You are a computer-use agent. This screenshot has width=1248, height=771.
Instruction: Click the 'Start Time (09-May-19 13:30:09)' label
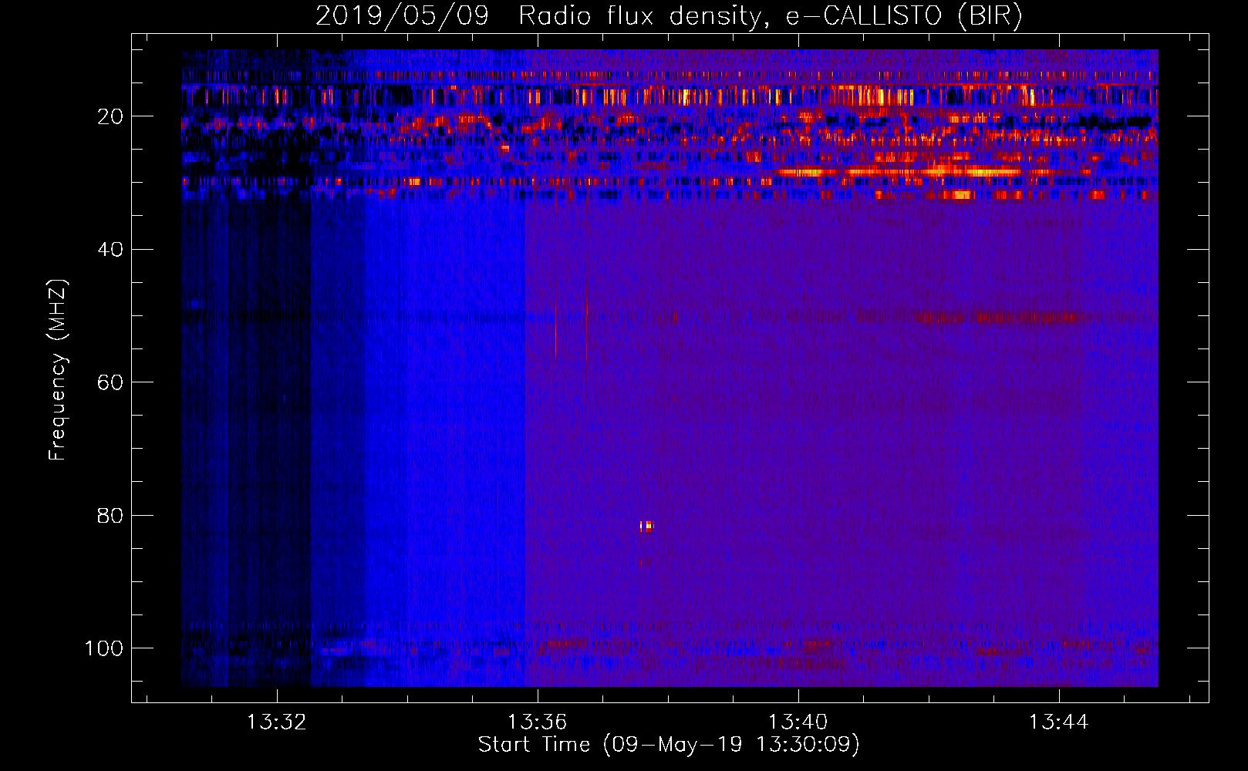point(669,744)
